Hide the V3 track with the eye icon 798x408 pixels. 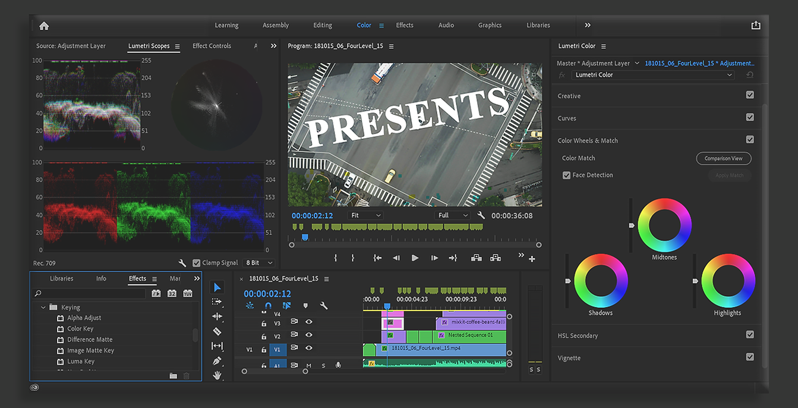click(x=309, y=322)
